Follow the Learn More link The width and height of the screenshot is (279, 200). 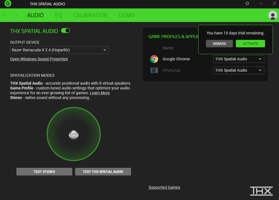click(100, 93)
